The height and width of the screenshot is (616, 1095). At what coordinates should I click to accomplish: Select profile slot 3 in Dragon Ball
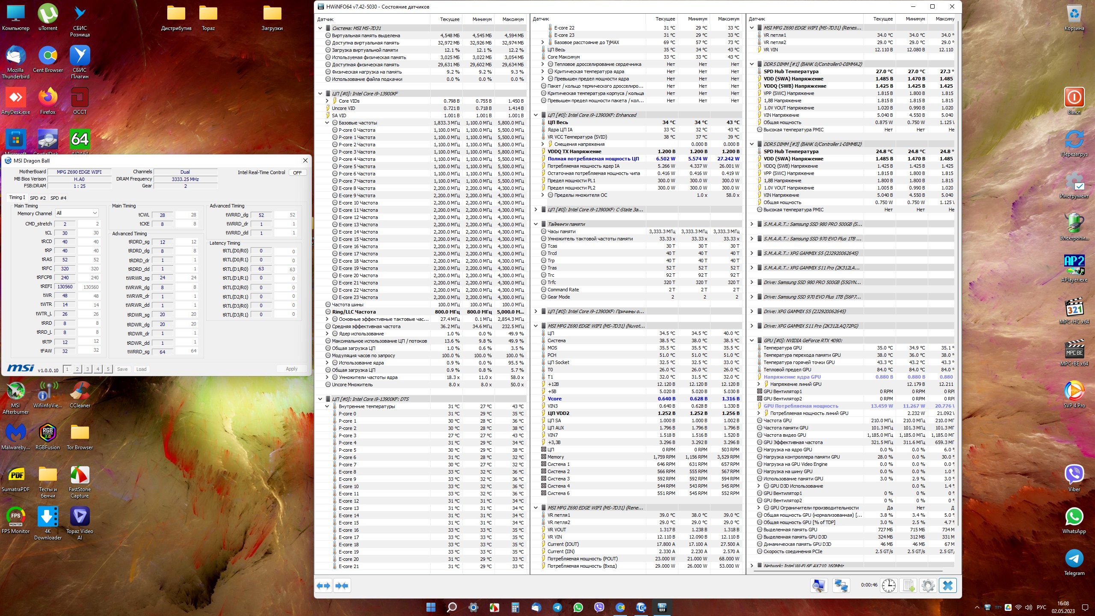point(87,369)
